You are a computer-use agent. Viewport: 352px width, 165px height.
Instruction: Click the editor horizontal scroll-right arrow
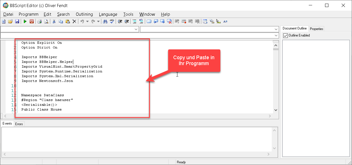[x=270, y=116]
